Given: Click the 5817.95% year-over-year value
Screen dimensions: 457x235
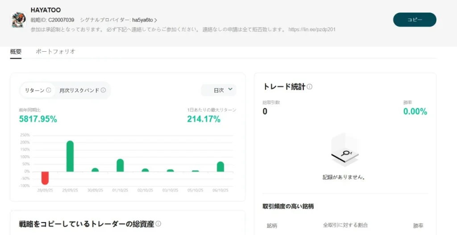Looking at the screenshot, I should point(38,119).
